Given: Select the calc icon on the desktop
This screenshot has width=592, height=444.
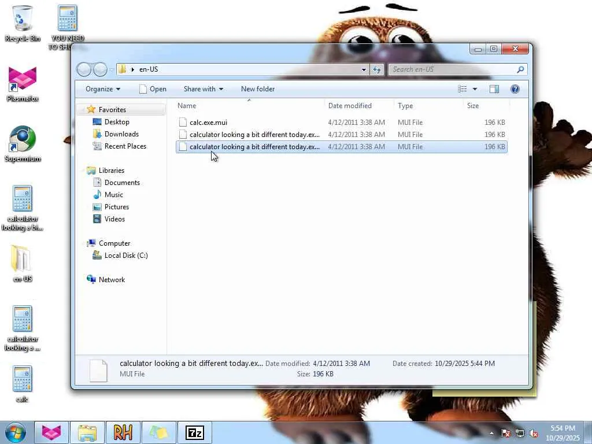Looking at the screenshot, I should click(x=22, y=384).
